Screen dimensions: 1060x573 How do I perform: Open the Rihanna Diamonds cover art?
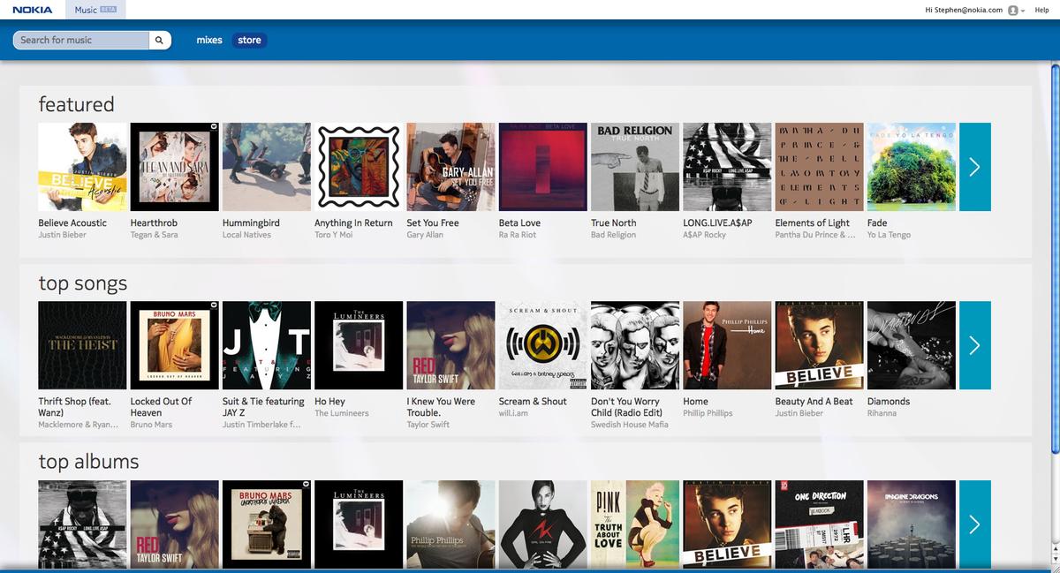pyautogui.click(x=912, y=345)
